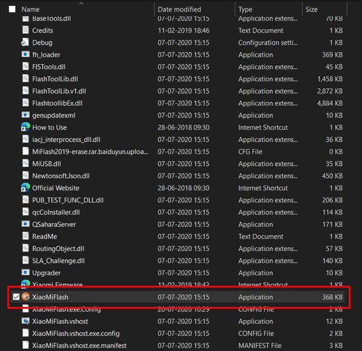Click the 2,872 KB size value

(330, 91)
